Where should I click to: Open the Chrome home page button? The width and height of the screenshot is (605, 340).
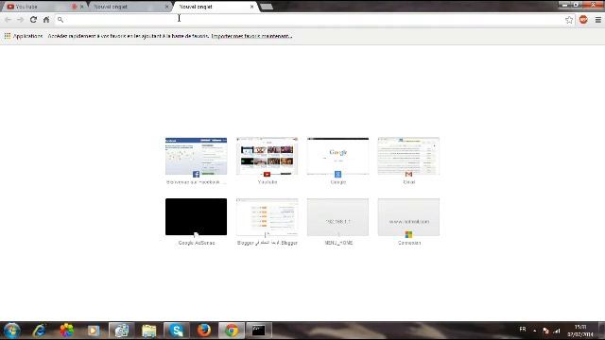(x=46, y=20)
